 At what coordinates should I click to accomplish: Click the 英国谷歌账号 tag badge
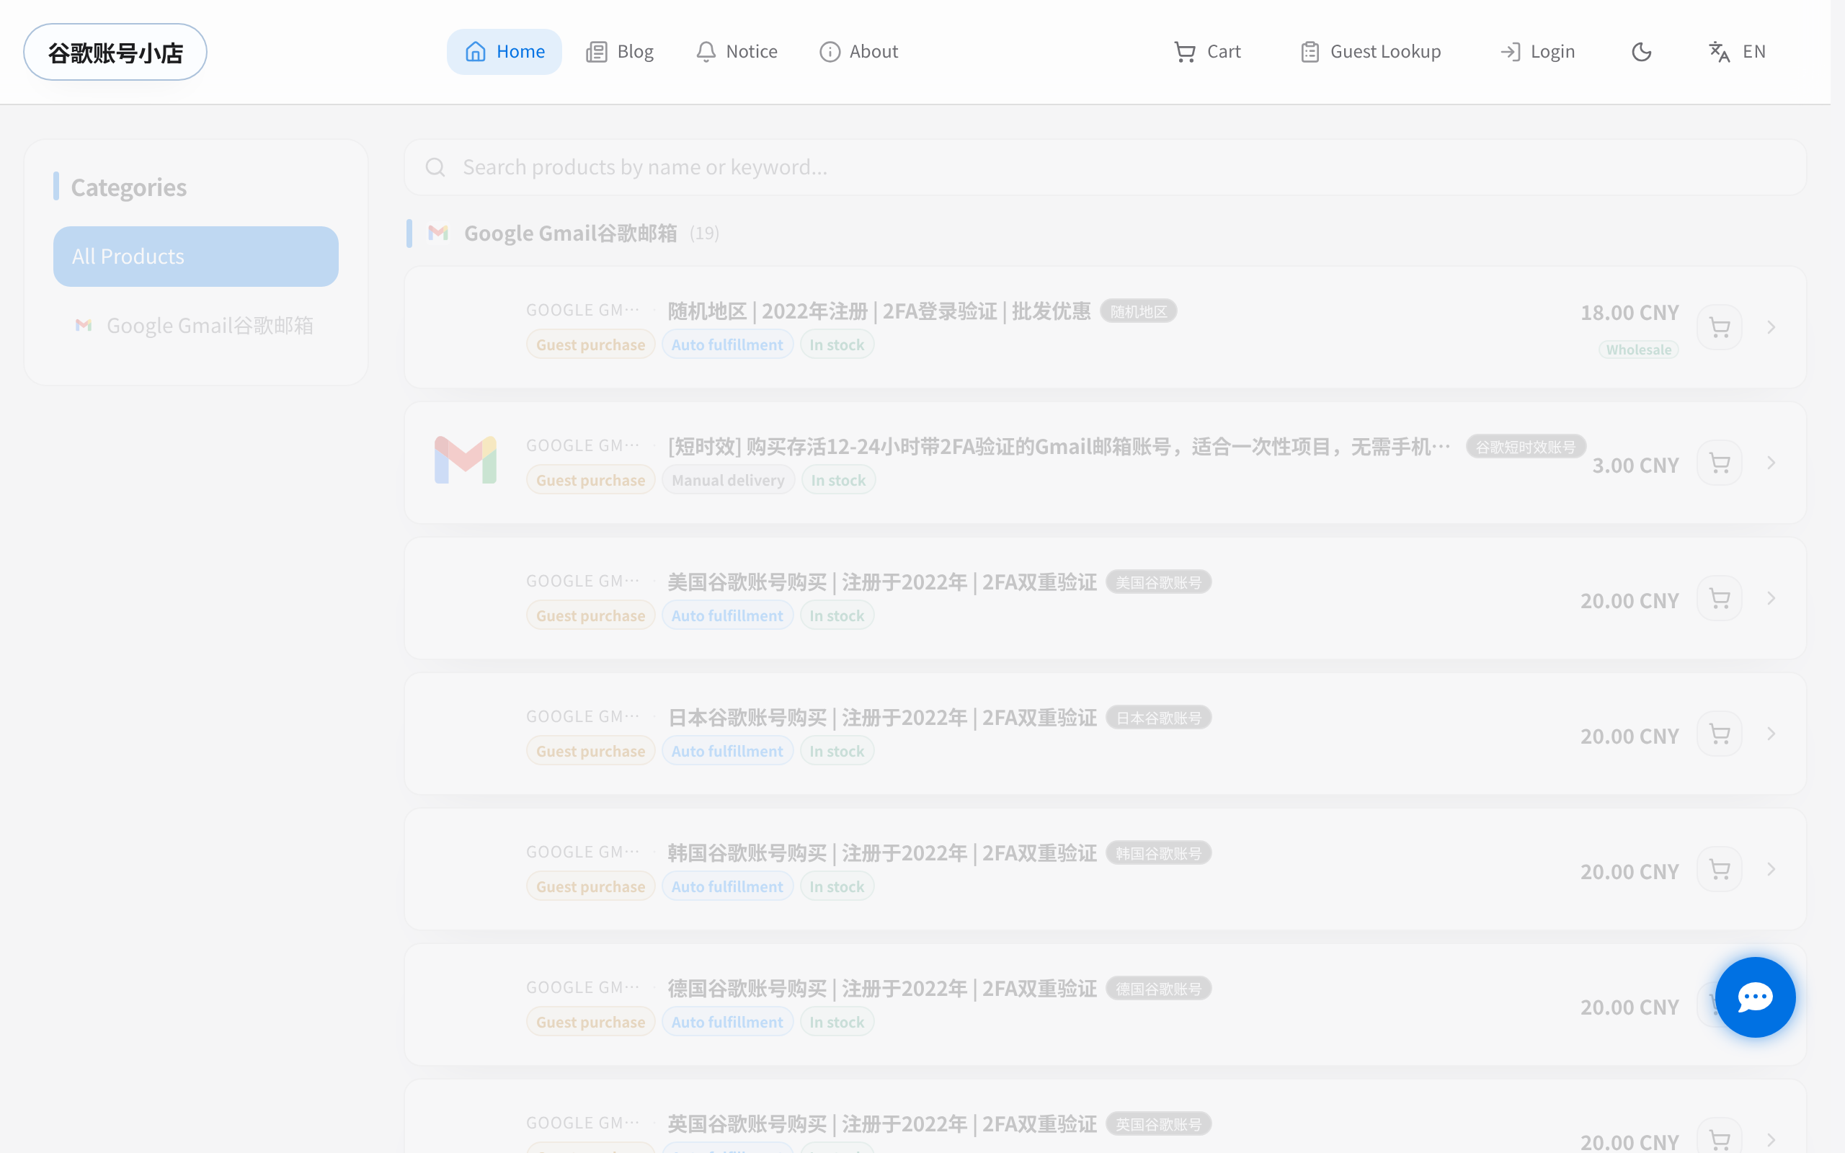tap(1158, 1124)
